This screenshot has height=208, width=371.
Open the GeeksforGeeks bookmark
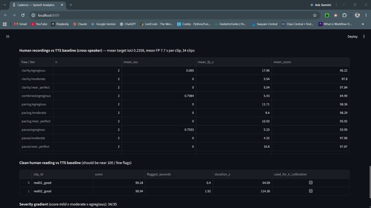pyautogui.click(x=230, y=24)
